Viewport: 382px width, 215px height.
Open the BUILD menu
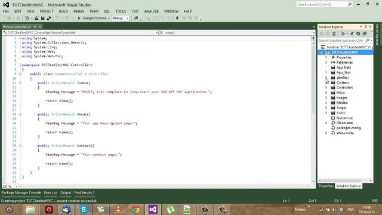coord(63,11)
